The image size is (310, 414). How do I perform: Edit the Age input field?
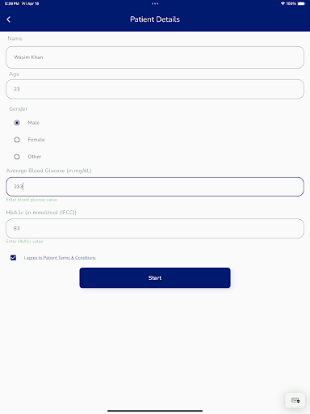[155, 89]
